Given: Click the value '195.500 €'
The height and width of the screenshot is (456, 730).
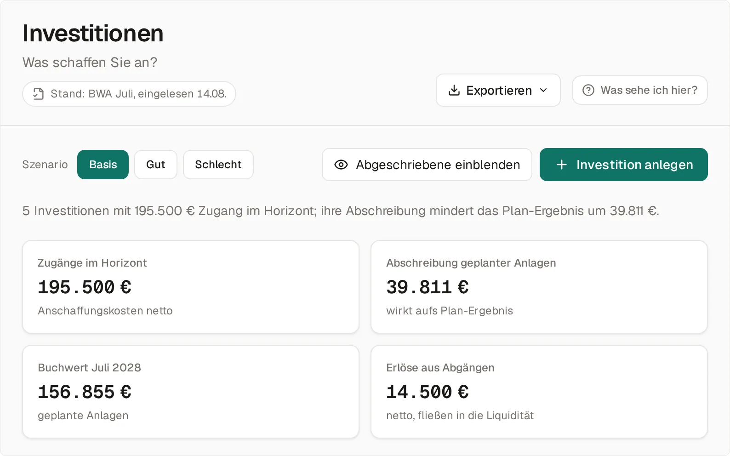Looking at the screenshot, I should [x=85, y=287].
